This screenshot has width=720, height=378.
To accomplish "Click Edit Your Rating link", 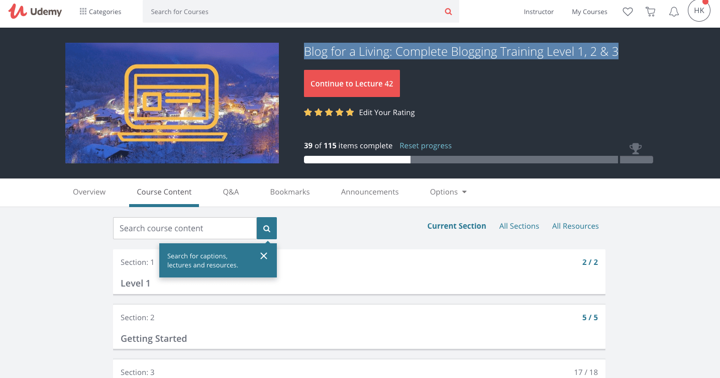I will pos(387,113).
